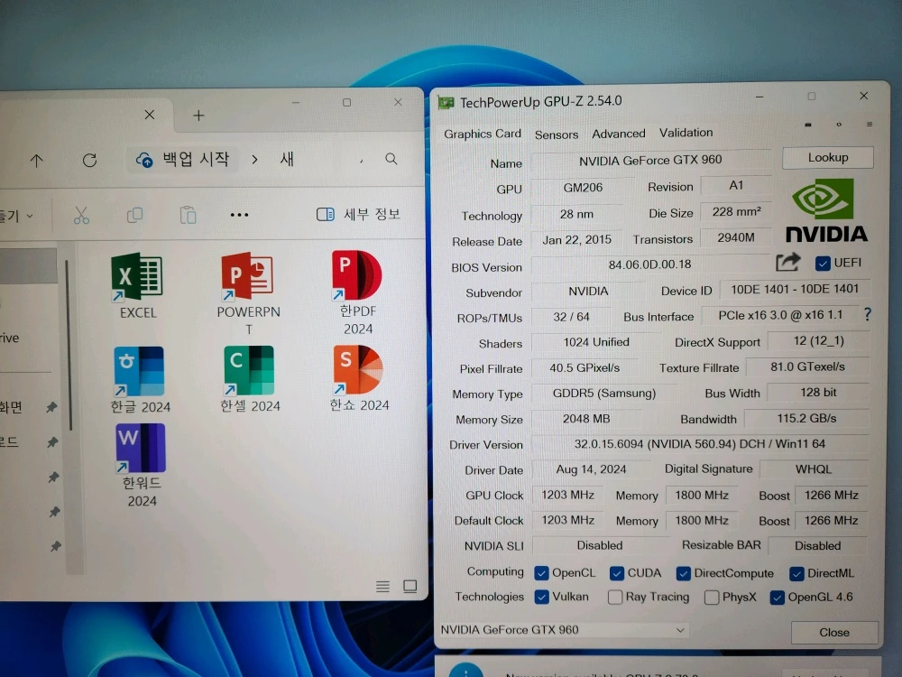Select the 한쇼 2024 shortcut icon

358,369
